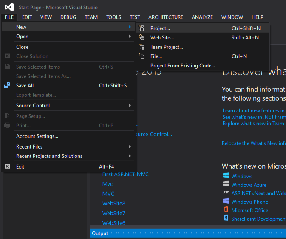The image size is (286, 239).
Task: Click the Save All disks icon
Action: pyautogui.click(x=7, y=85)
